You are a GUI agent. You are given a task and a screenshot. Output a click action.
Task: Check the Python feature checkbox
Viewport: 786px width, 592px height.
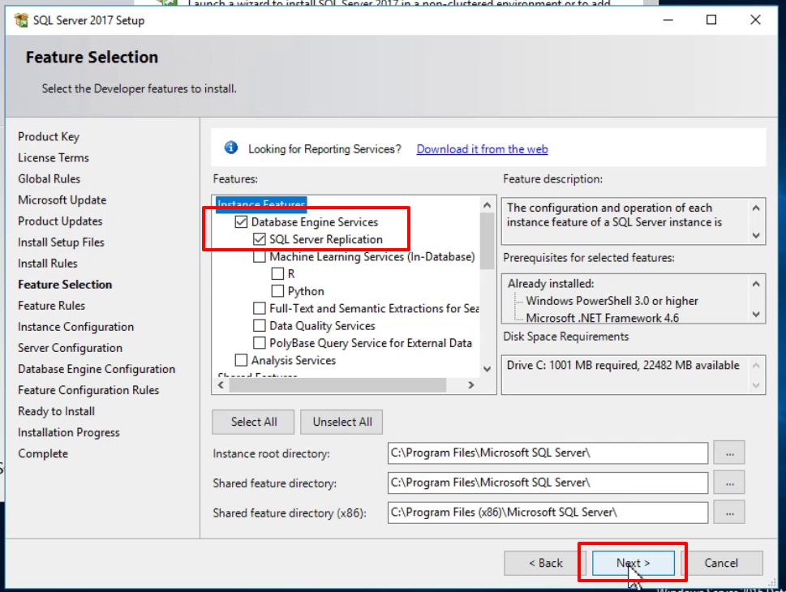tap(277, 291)
